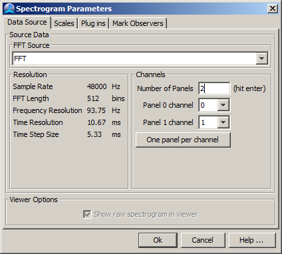This screenshot has height=254, width=282.
Task: Click the FFT Length value 512
Action: pyautogui.click(x=93, y=98)
